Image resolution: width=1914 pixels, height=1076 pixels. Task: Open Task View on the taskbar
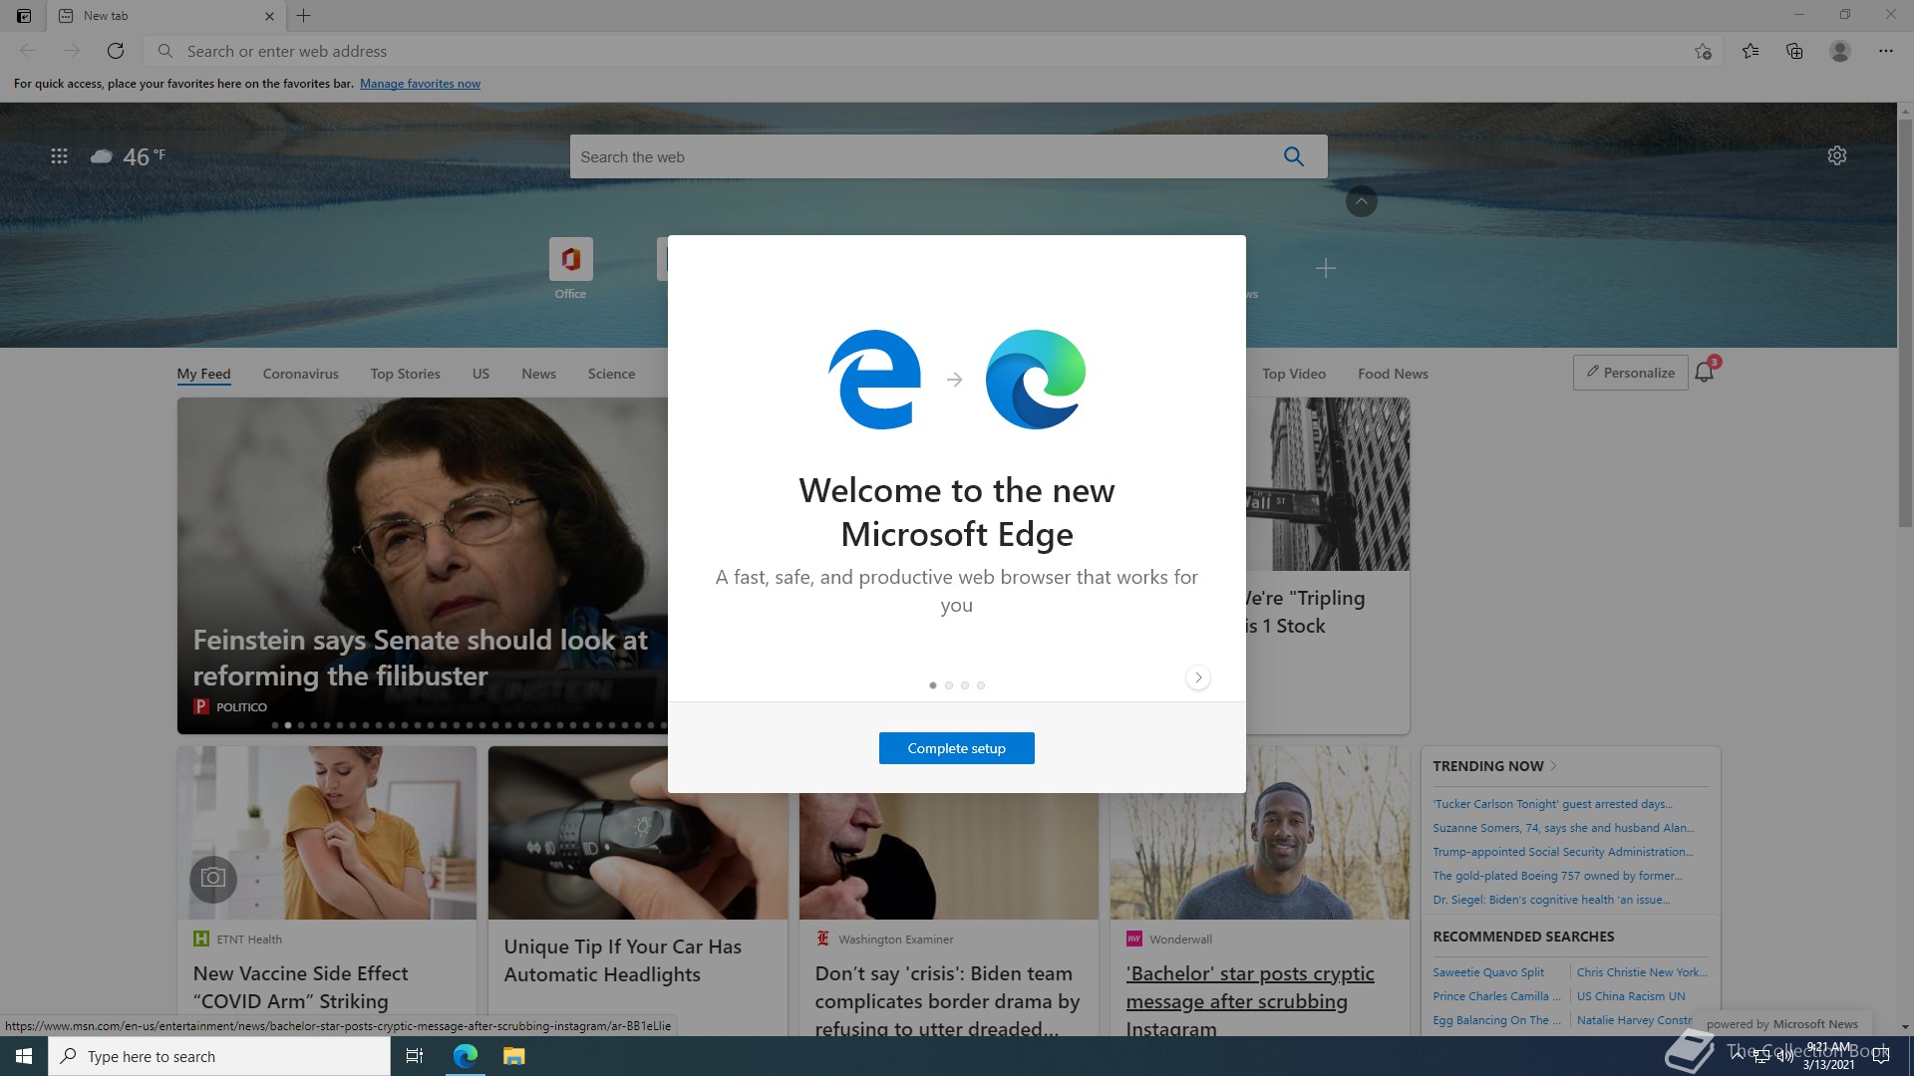(x=415, y=1056)
